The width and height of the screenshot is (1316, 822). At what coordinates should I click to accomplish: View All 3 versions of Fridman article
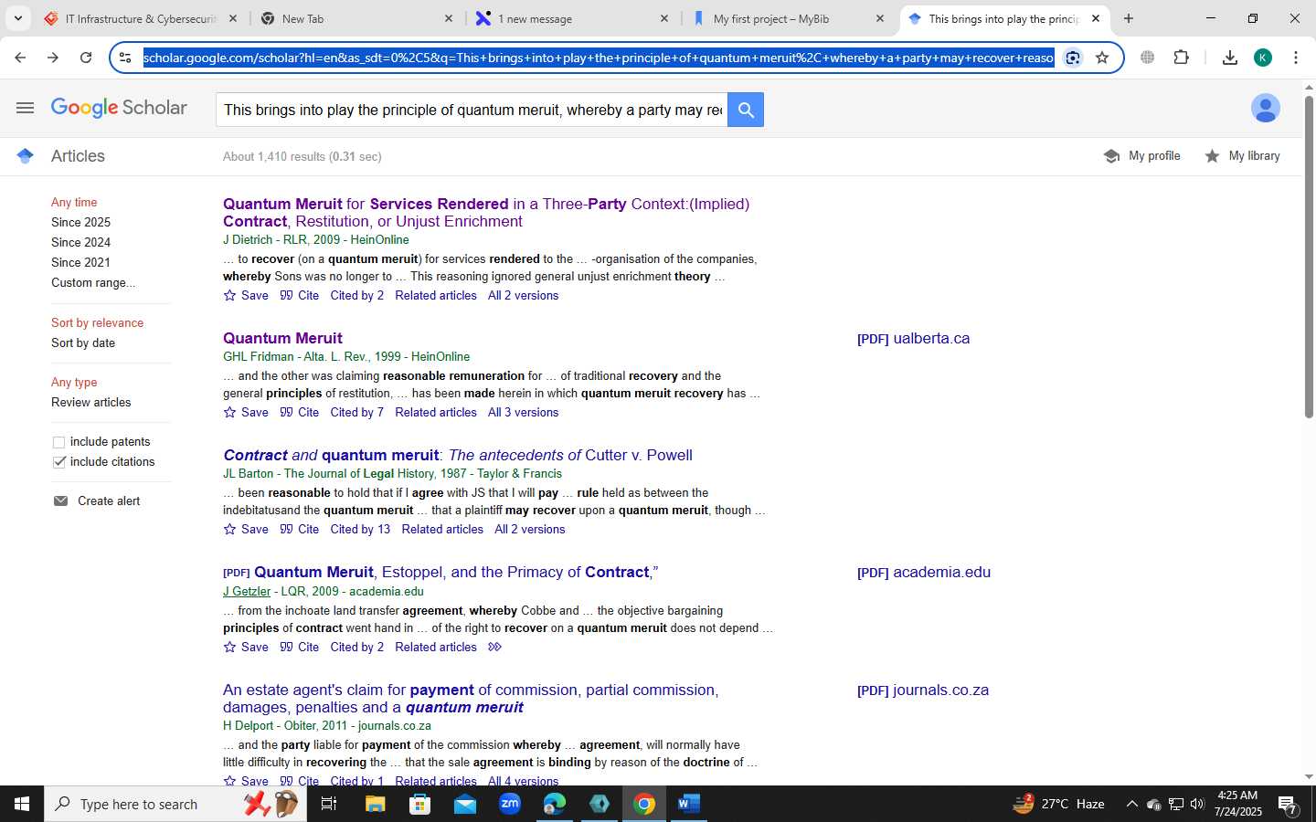[523, 412]
